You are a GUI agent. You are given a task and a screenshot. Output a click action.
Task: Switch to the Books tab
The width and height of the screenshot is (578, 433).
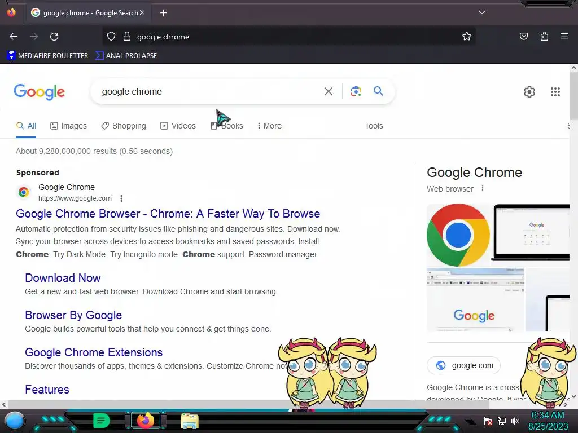(227, 126)
